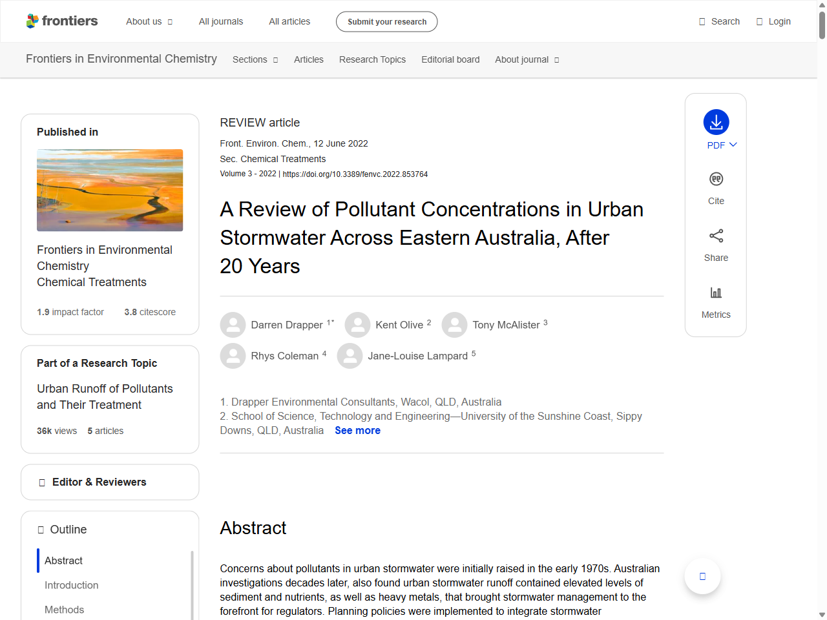Open the floating feedback button
827x620 pixels.
tap(702, 575)
